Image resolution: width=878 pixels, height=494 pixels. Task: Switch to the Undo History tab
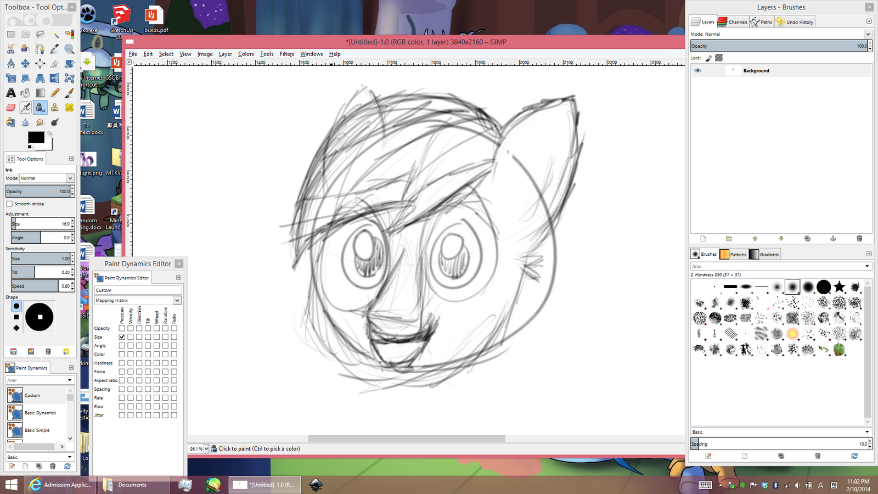[795, 22]
